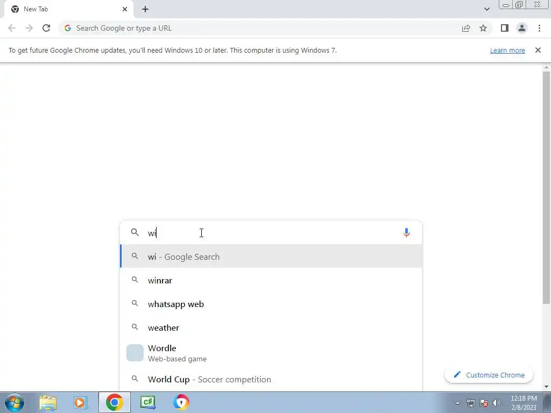Open a new tab with plus button
The image size is (551, 413).
click(x=145, y=9)
